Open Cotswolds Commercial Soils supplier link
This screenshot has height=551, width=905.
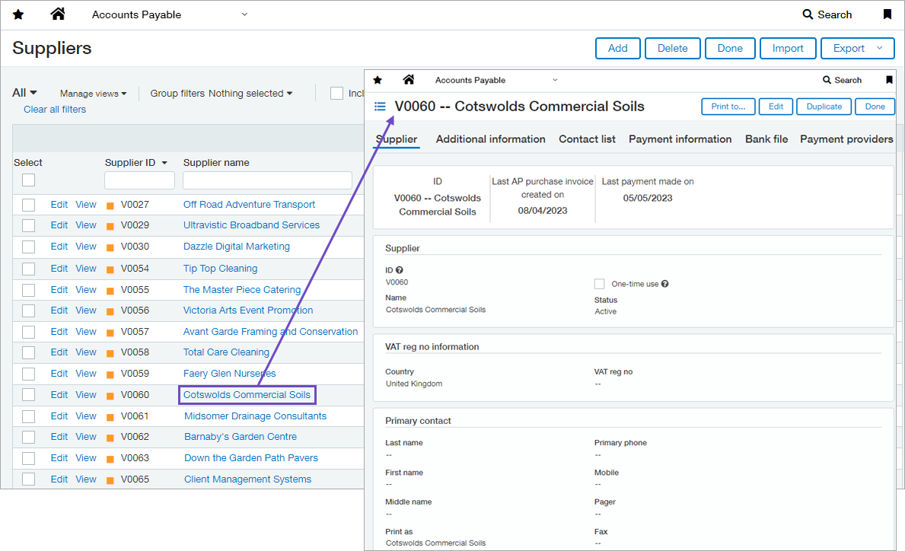[247, 395]
